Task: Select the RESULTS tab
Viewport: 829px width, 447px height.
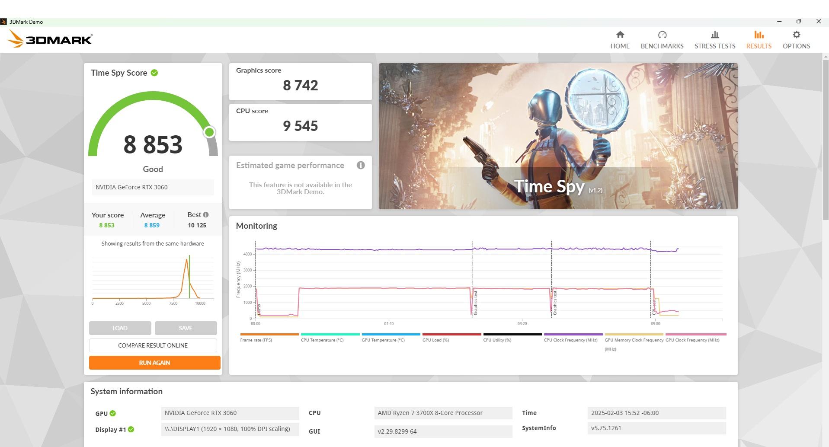Action: pyautogui.click(x=759, y=40)
